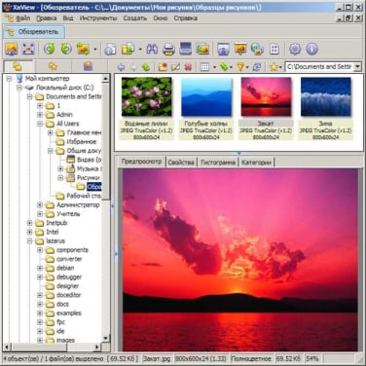Start slideshow with the projector screen icon

(240, 49)
